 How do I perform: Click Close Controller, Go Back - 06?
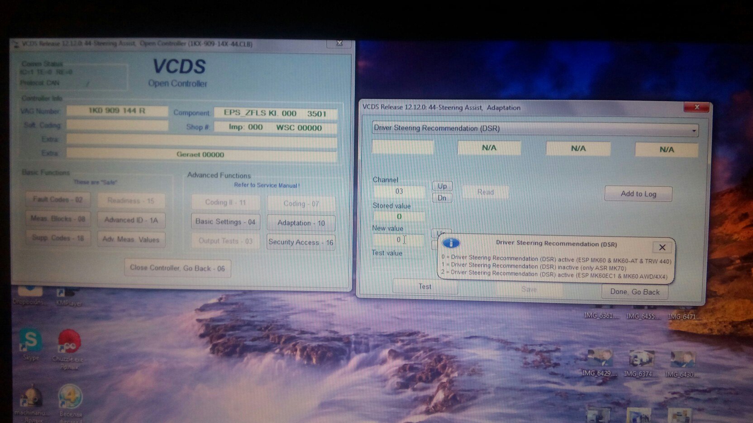177,268
